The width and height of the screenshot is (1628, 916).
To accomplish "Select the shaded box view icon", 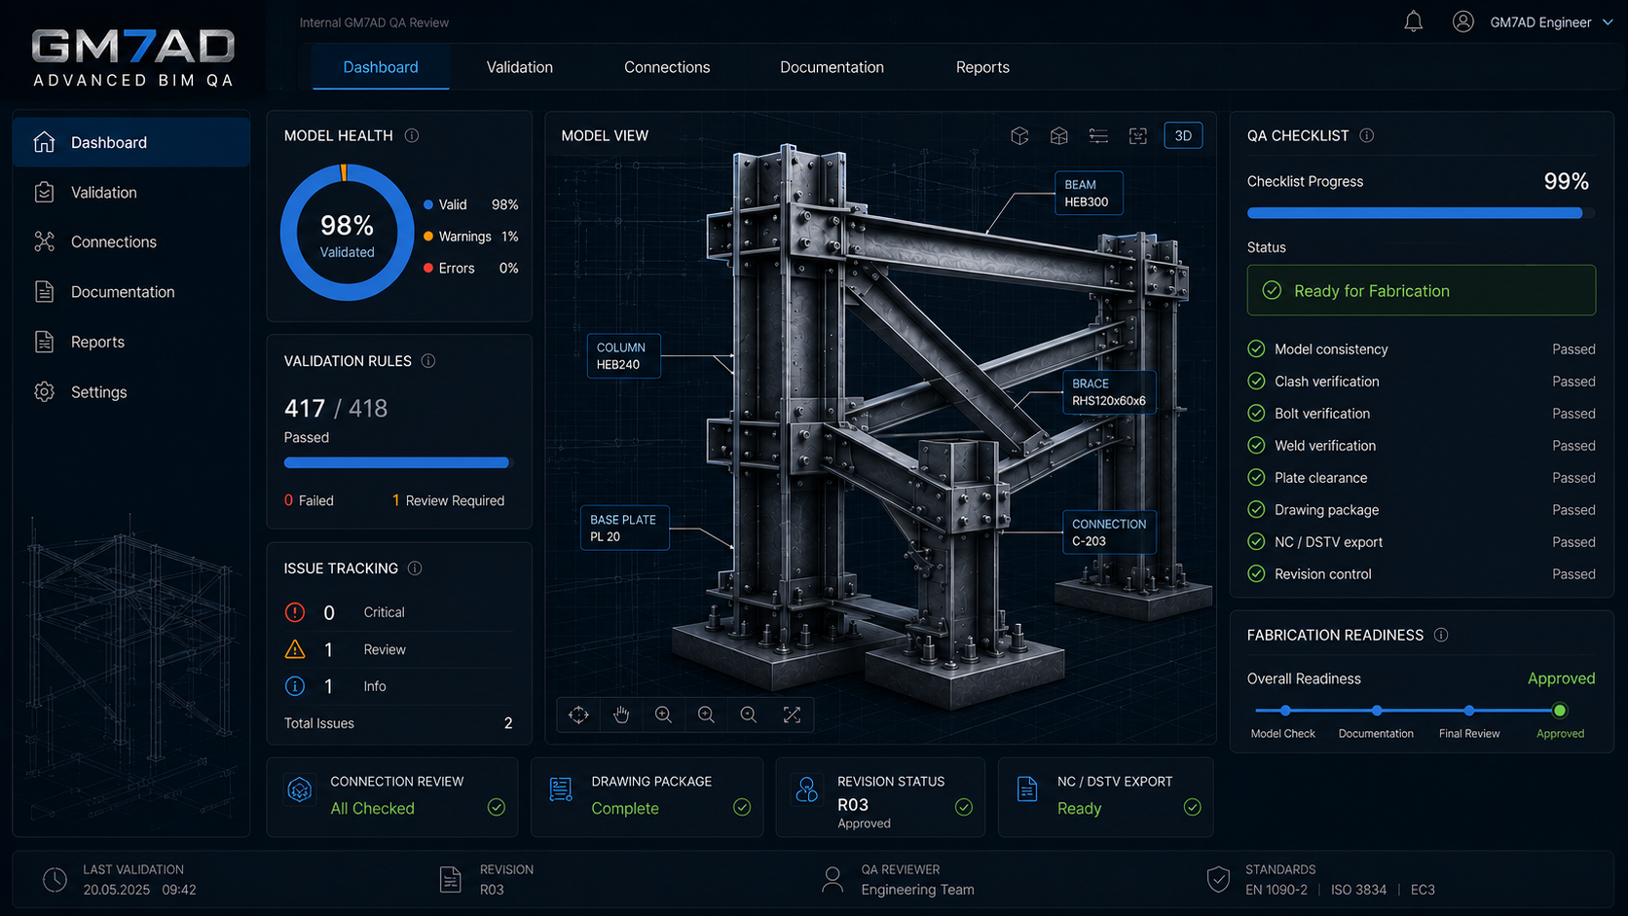I will [x=1059, y=136].
